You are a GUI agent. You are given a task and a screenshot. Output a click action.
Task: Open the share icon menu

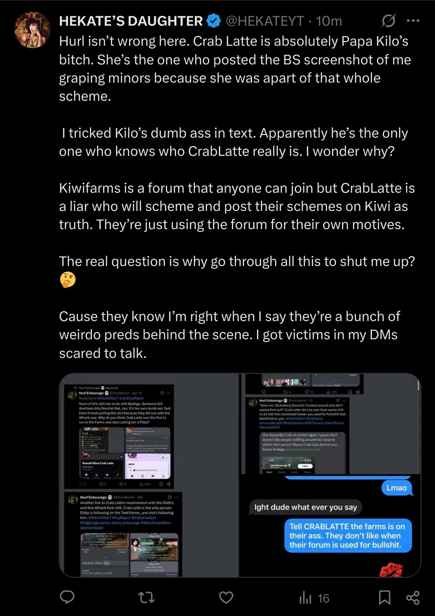click(x=413, y=597)
